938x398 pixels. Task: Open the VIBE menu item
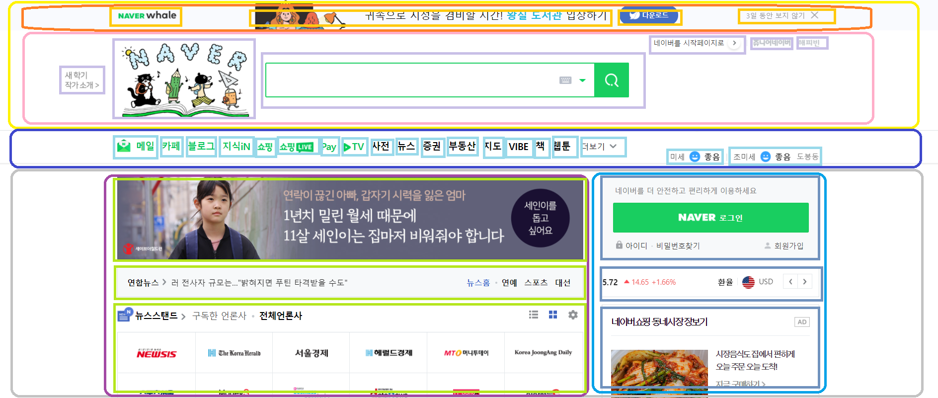coord(519,147)
